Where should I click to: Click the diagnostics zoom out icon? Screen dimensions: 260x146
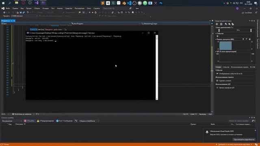coord(229,24)
